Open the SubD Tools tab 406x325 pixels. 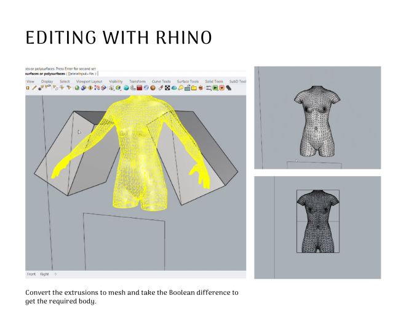[x=237, y=81]
